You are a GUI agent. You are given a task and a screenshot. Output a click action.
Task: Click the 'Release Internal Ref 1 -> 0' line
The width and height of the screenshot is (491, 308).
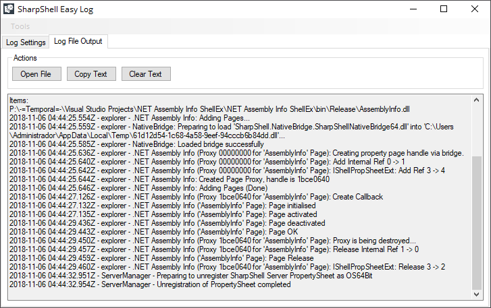pyautogui.click(x=214, y=249)
